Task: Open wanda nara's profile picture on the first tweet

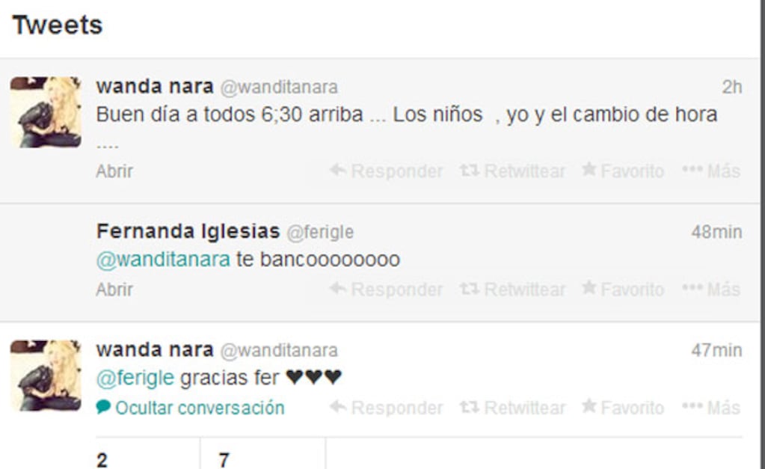Action: [46, 111]
